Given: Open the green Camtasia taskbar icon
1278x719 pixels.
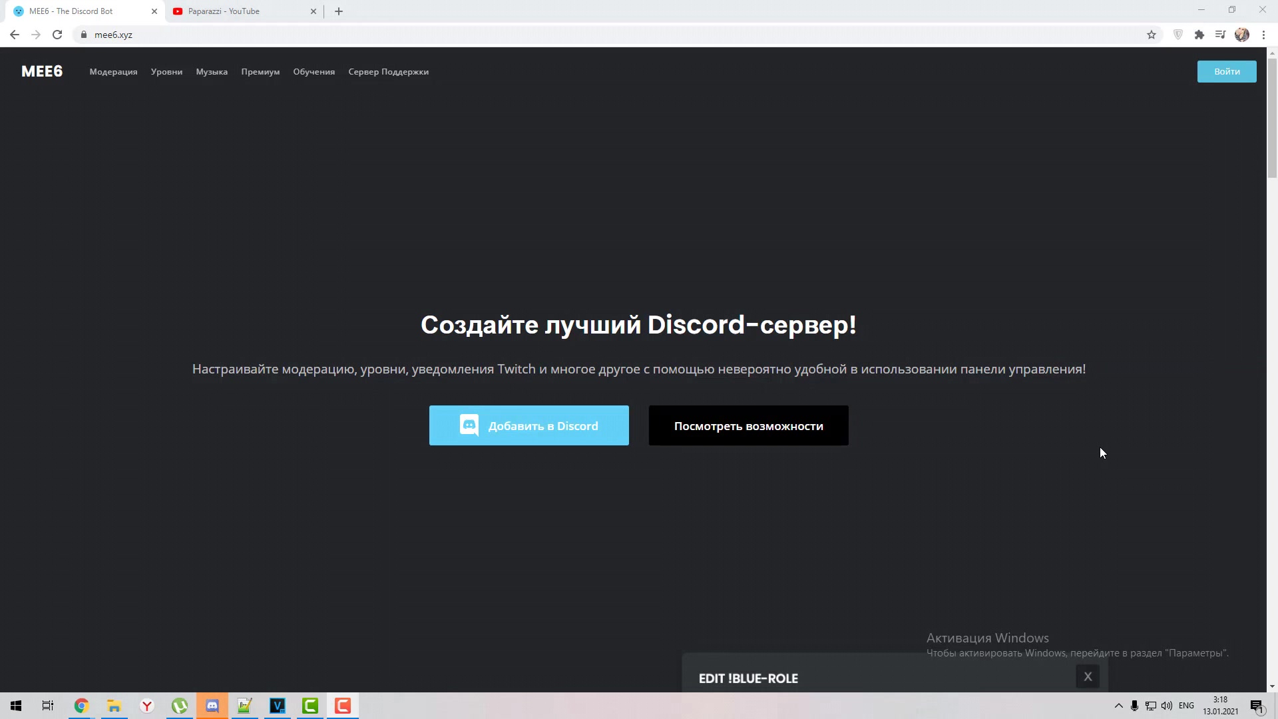Looking at the screenshot, I should click(310, 706).
